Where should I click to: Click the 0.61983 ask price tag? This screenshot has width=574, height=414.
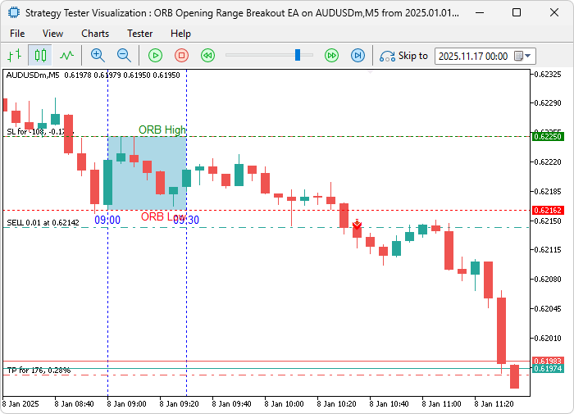(548, 361)
